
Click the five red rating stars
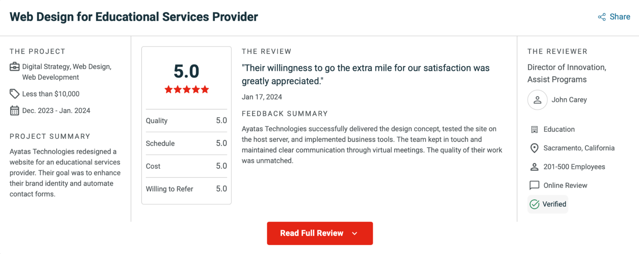[x=187, y=90]
